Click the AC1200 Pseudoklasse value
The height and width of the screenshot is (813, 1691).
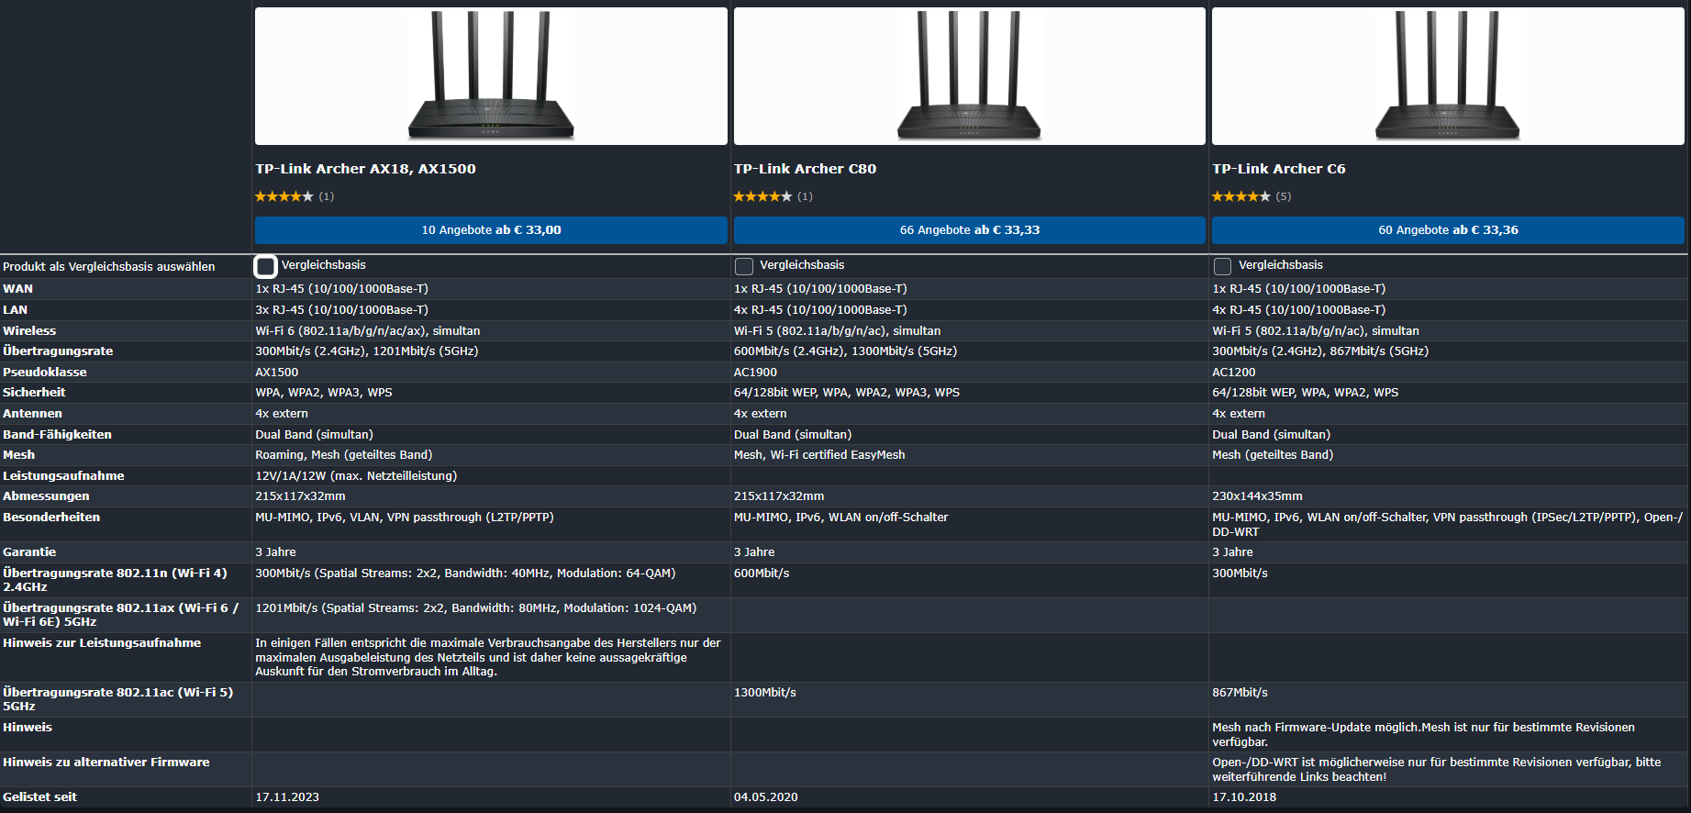(1233, 373)
